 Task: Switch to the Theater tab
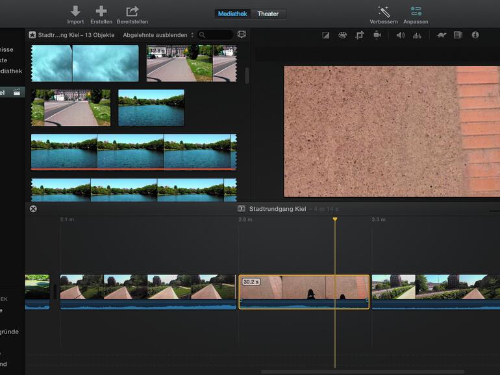click(268, 14)
